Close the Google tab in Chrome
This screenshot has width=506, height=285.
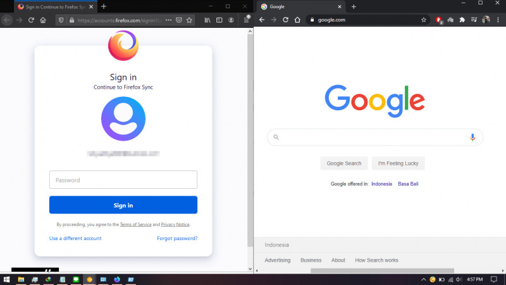[x=340, y=6]
